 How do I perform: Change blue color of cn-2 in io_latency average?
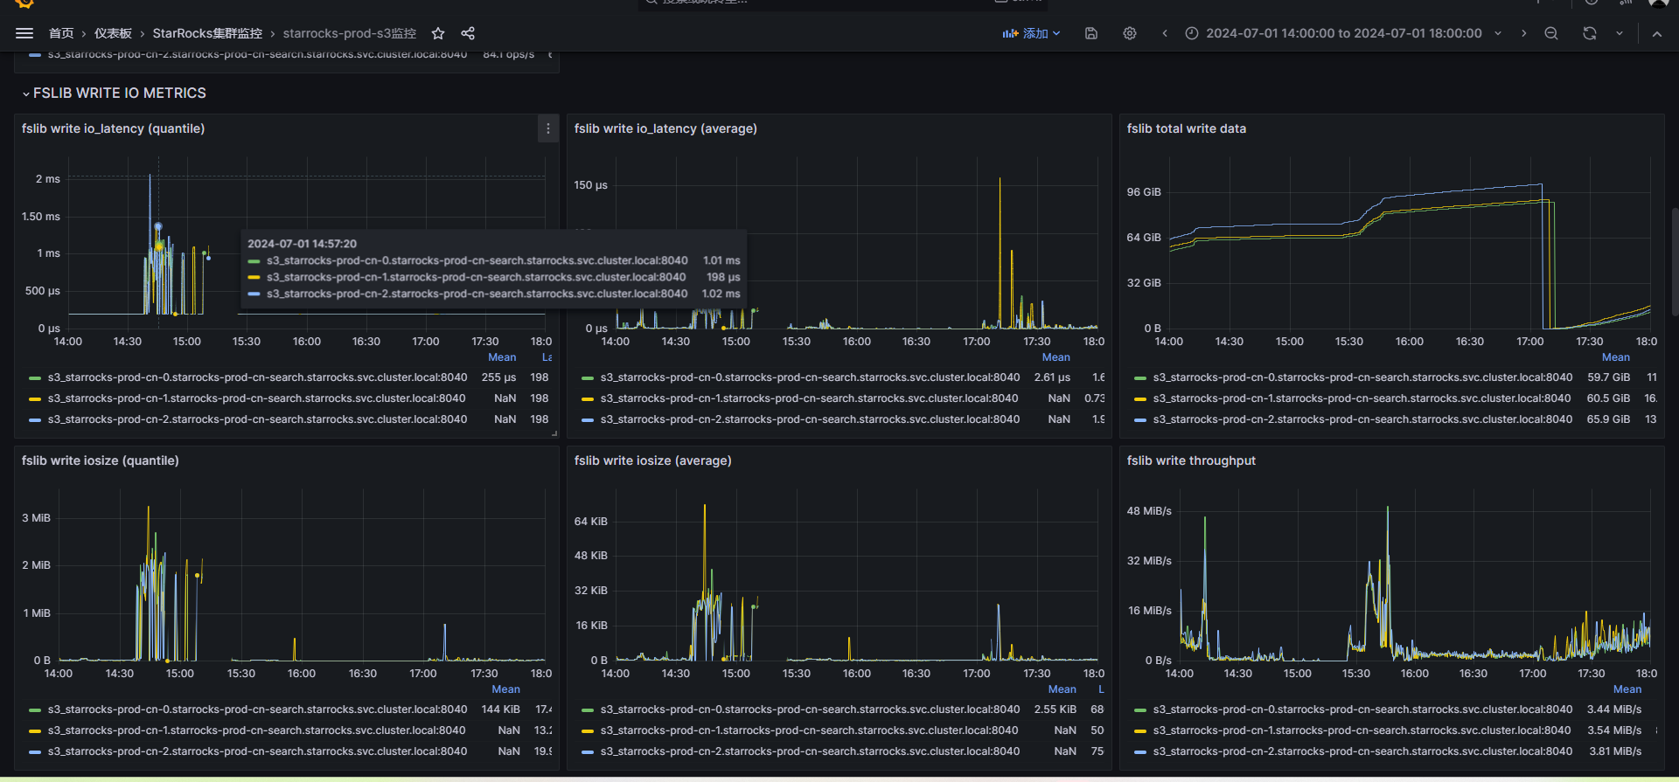pyautogui.click(x=588, y=420)
